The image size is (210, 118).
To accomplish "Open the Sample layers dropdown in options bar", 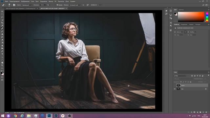I will point(75,5).
